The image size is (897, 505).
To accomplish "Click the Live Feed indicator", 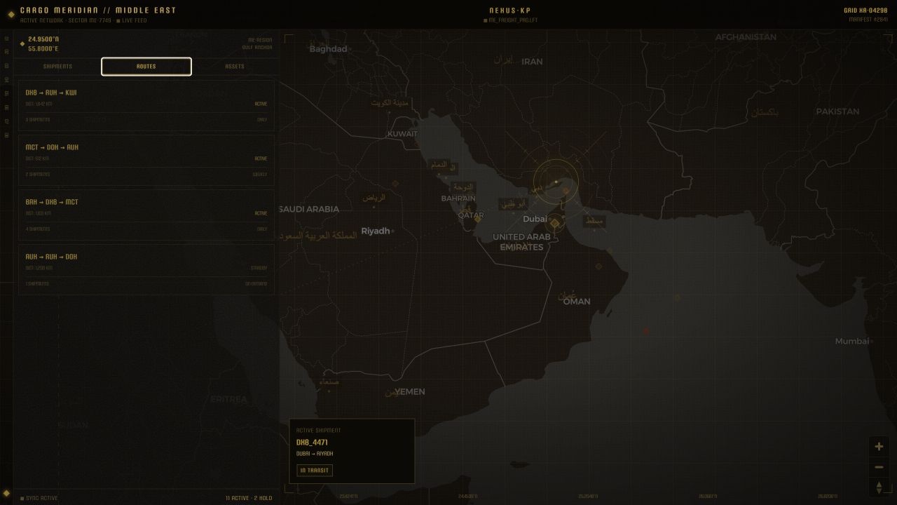I will pos(133,21).
